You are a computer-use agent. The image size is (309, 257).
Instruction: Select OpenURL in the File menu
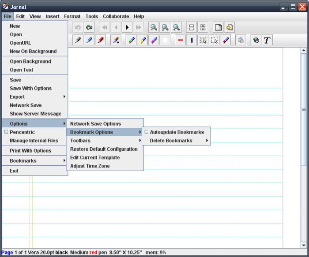[35, 43]
